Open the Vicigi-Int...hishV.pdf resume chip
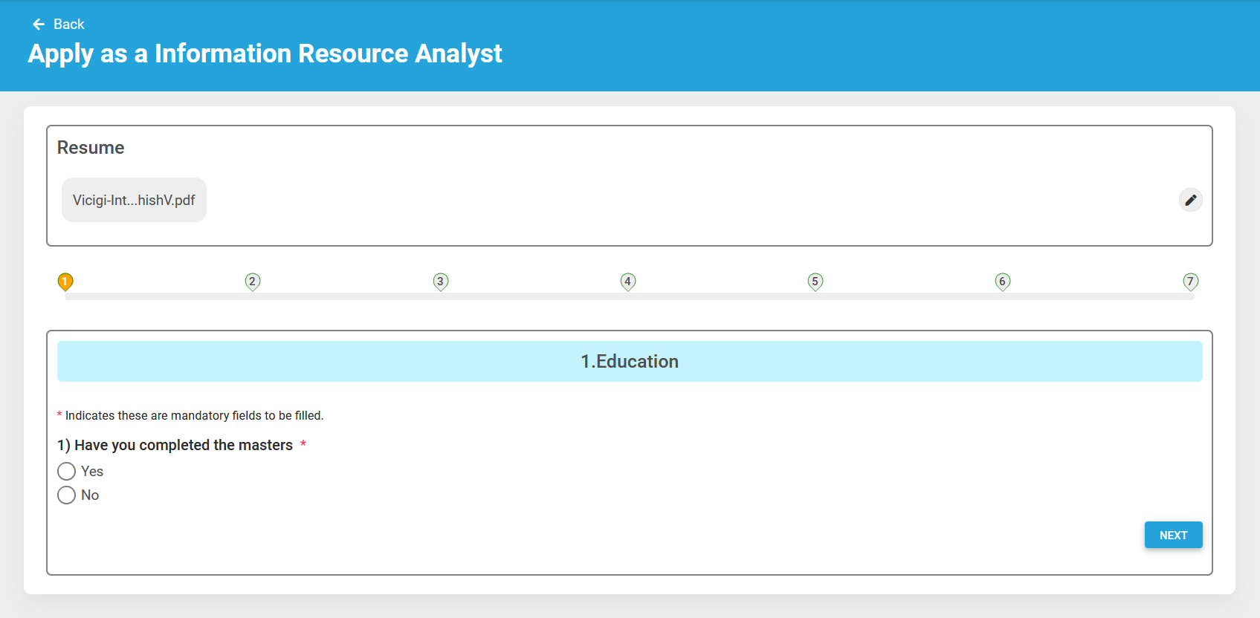The height and width of the screenshot is (618, 1260). pos(134,200)
